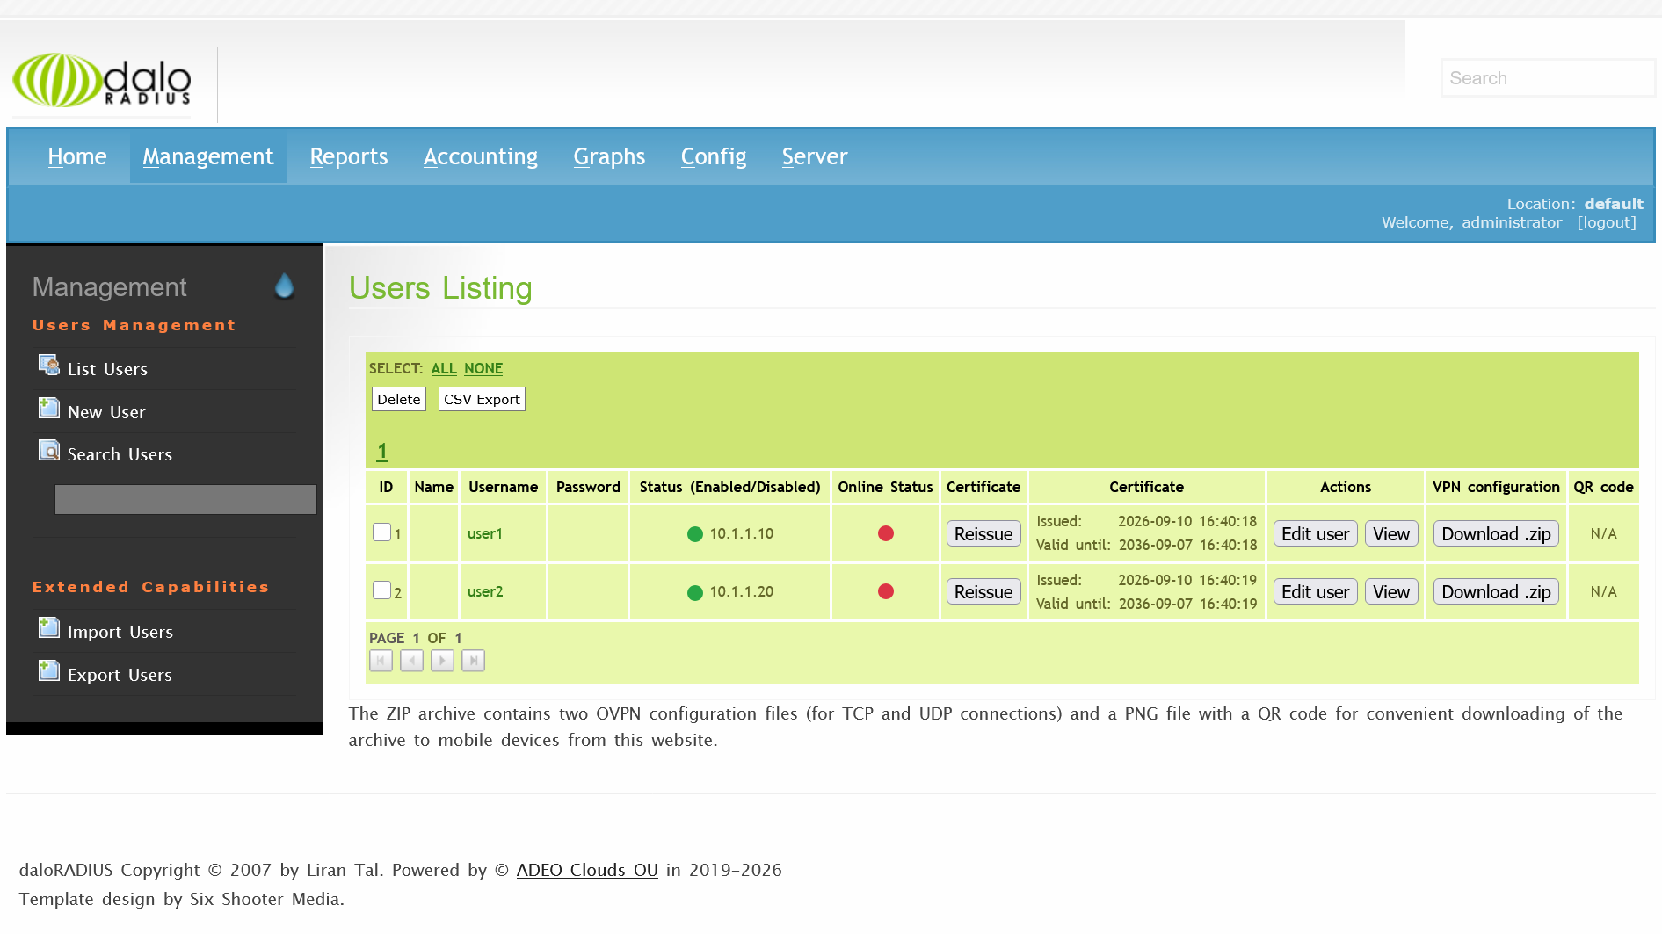Open Export Users in sidebar
This screenshot has width=1662, height=934.
(120, 675)
